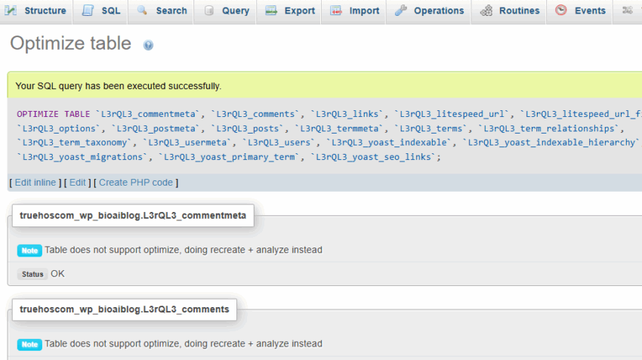The image size is (642, 360).
Task: Click the Note badge under L3rQL3_commentmeta
Action: tap(29, 251)
